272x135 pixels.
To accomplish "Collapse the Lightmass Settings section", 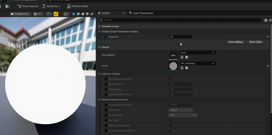I will [100, 74].
